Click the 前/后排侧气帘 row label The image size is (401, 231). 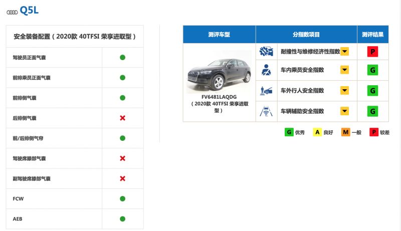(28, 138)
